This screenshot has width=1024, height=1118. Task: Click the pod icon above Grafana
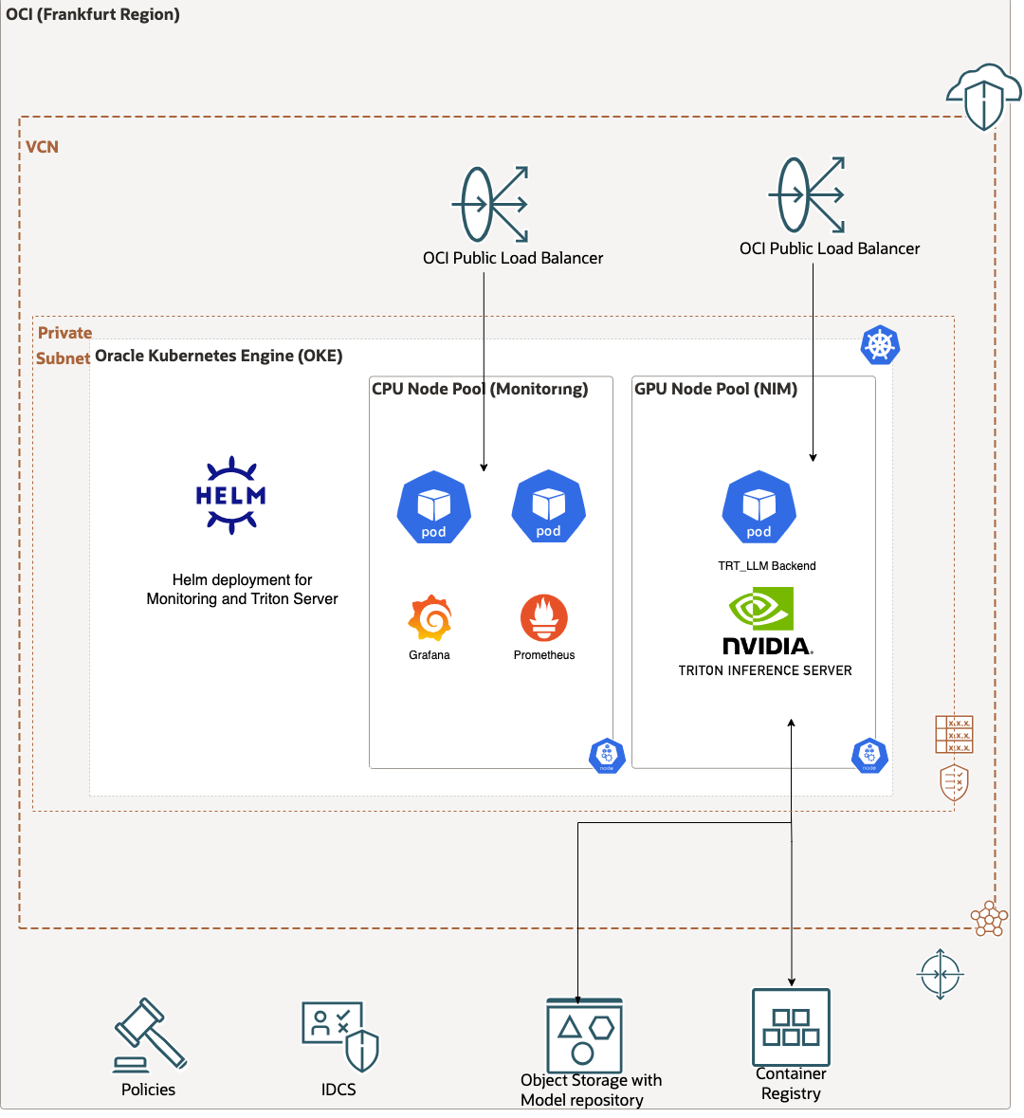(x=433, y=507)
